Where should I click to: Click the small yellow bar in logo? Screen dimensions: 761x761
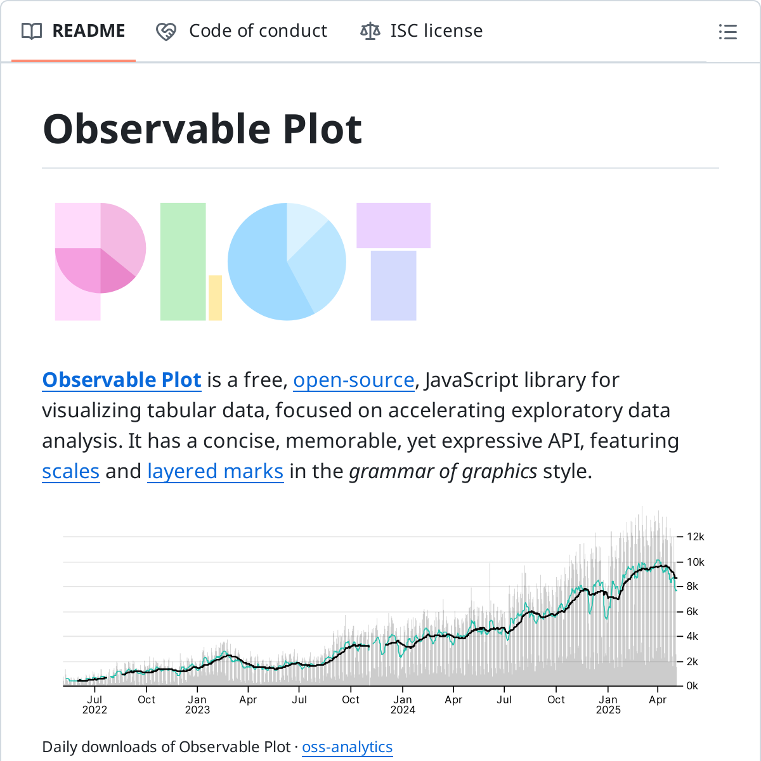click(215, 297)
